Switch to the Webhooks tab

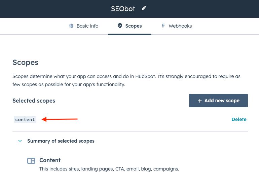pos(180,26)
